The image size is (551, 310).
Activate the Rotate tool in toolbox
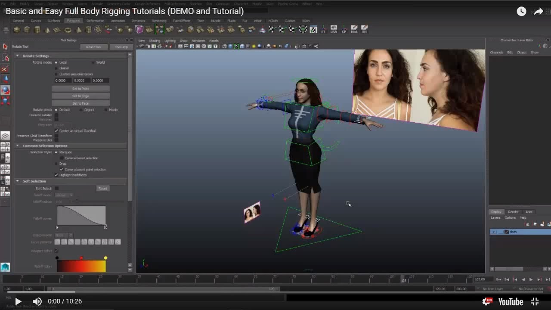(x=5, y=90)
